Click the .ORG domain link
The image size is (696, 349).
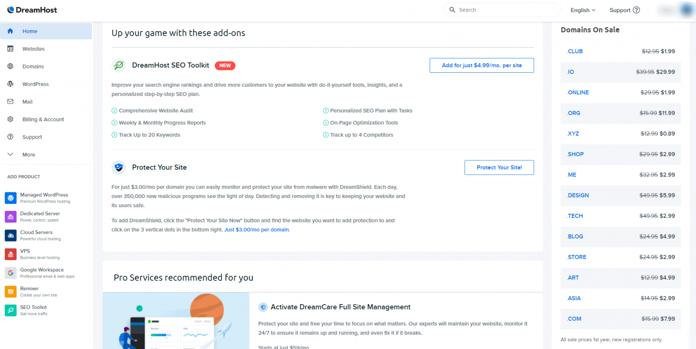pyautogui.click(x=573, y=113)
